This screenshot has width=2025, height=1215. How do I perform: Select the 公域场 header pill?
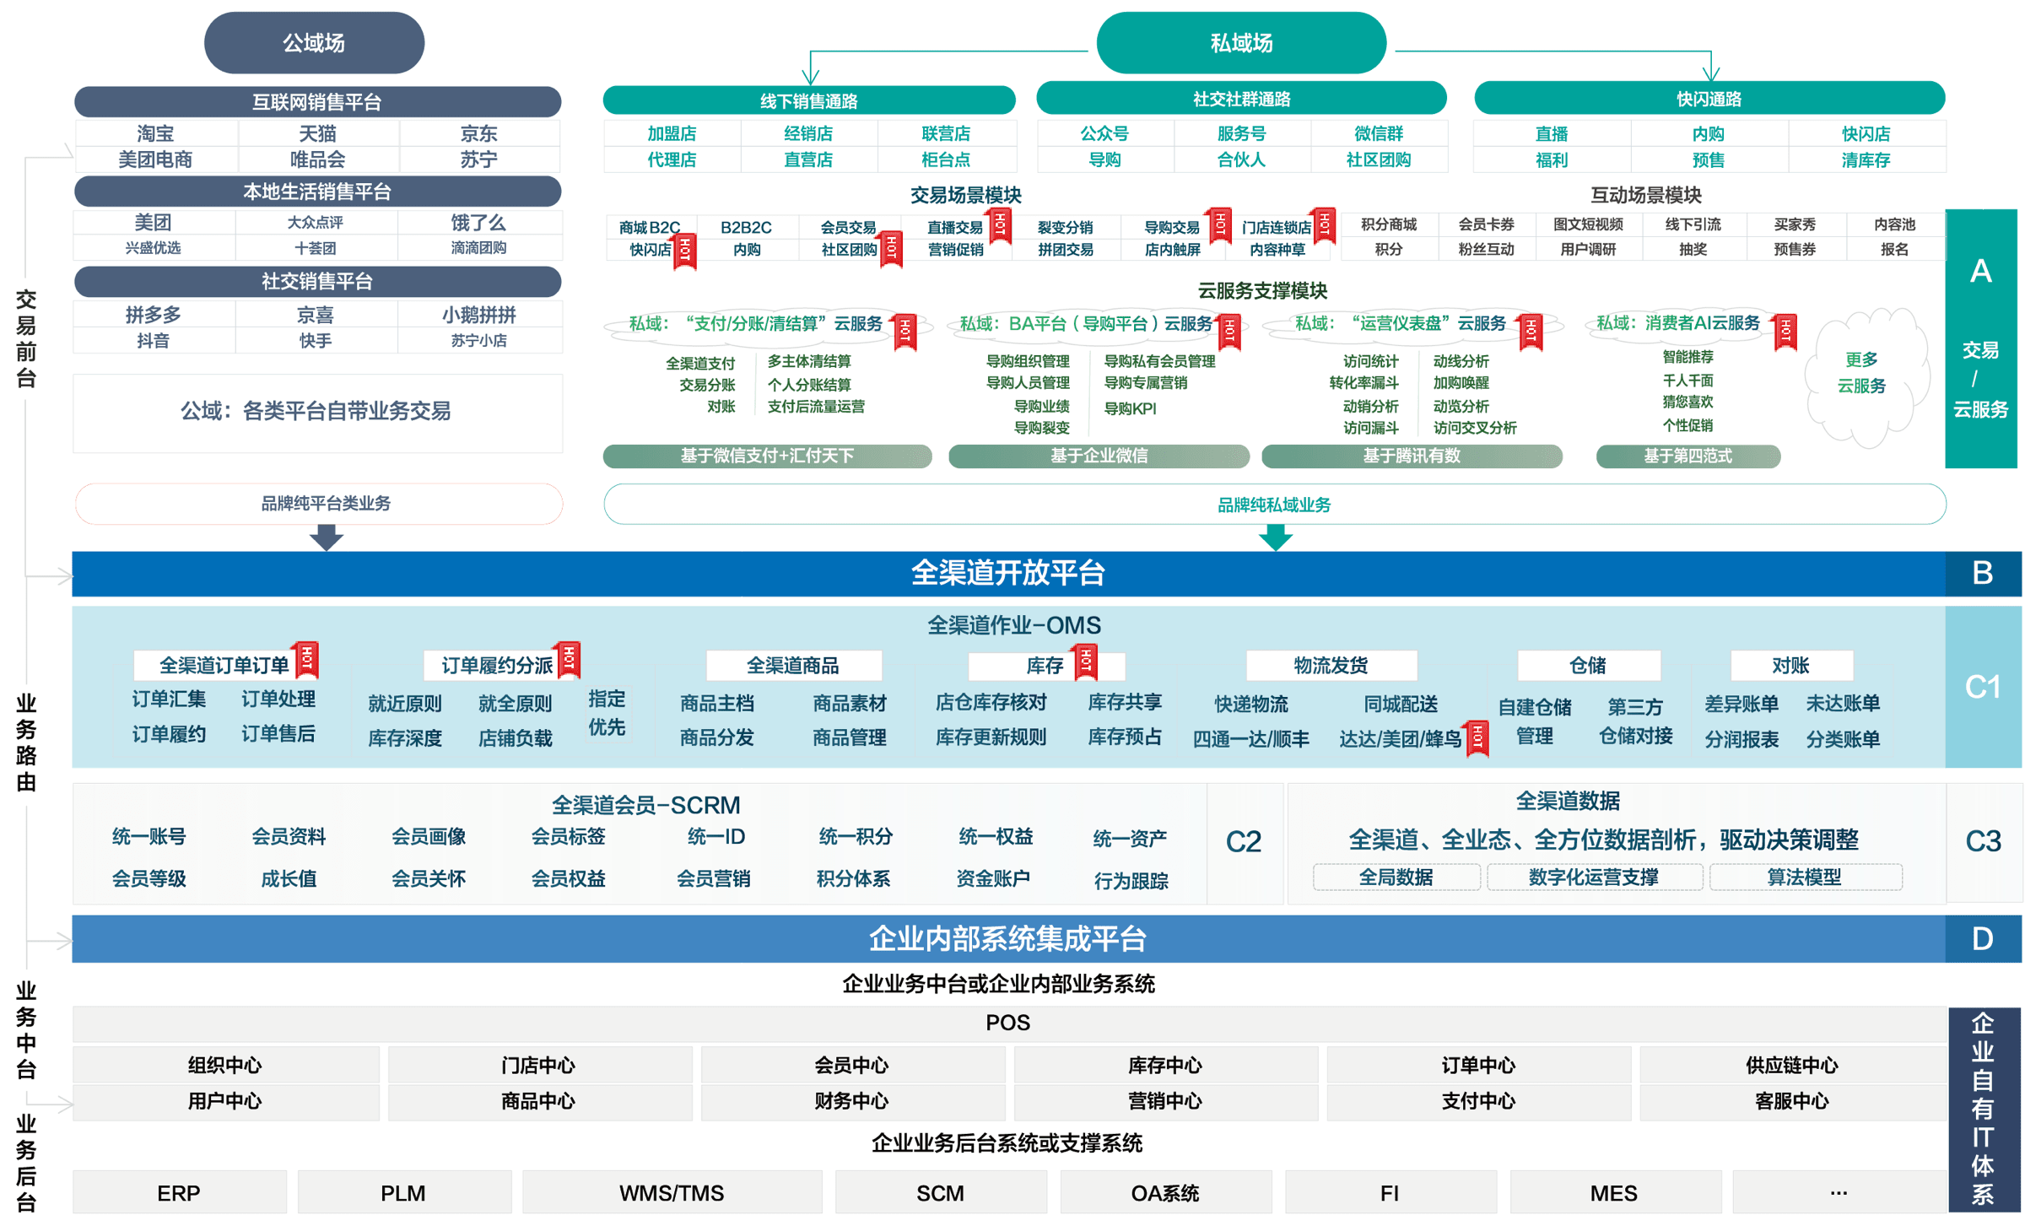click(314, 43)
